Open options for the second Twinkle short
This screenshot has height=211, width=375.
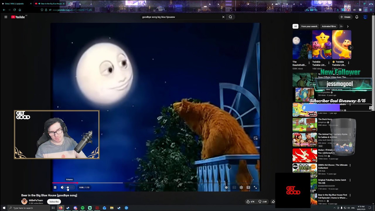coord(348,63)
